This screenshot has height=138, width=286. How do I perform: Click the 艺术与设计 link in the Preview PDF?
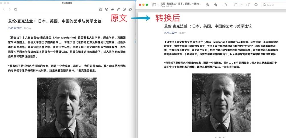pos(170,33)
